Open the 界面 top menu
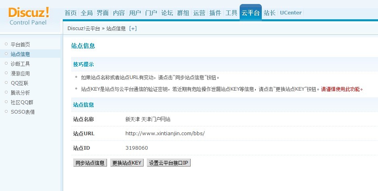Viewport: 378px width, 191px height. coord(103,13)
